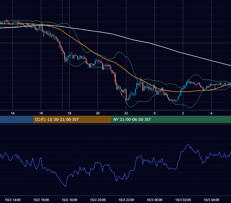Click the 20 hour label on the price chart axis
Viewport: 231px width, 203px height.
click(x=98, y=113)
